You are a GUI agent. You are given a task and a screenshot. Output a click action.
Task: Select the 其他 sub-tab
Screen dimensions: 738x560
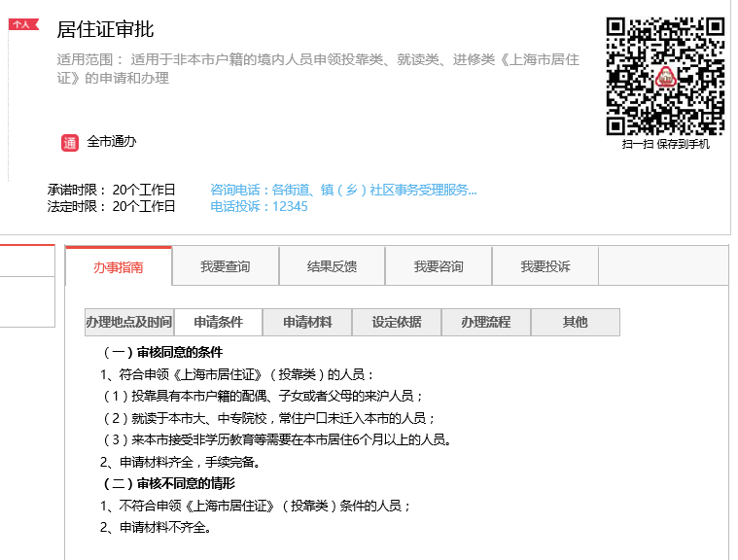tap(576, 322)
